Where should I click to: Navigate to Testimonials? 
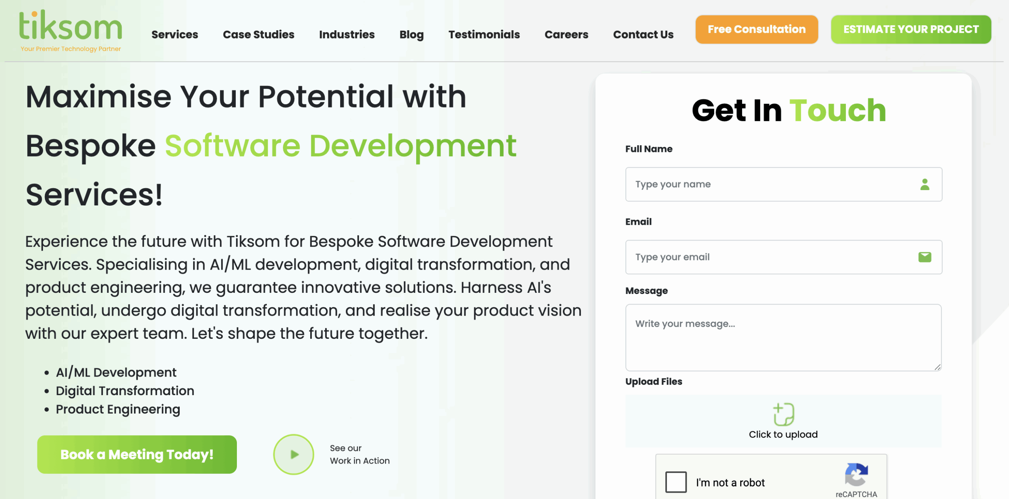click(x=484, y=35)
